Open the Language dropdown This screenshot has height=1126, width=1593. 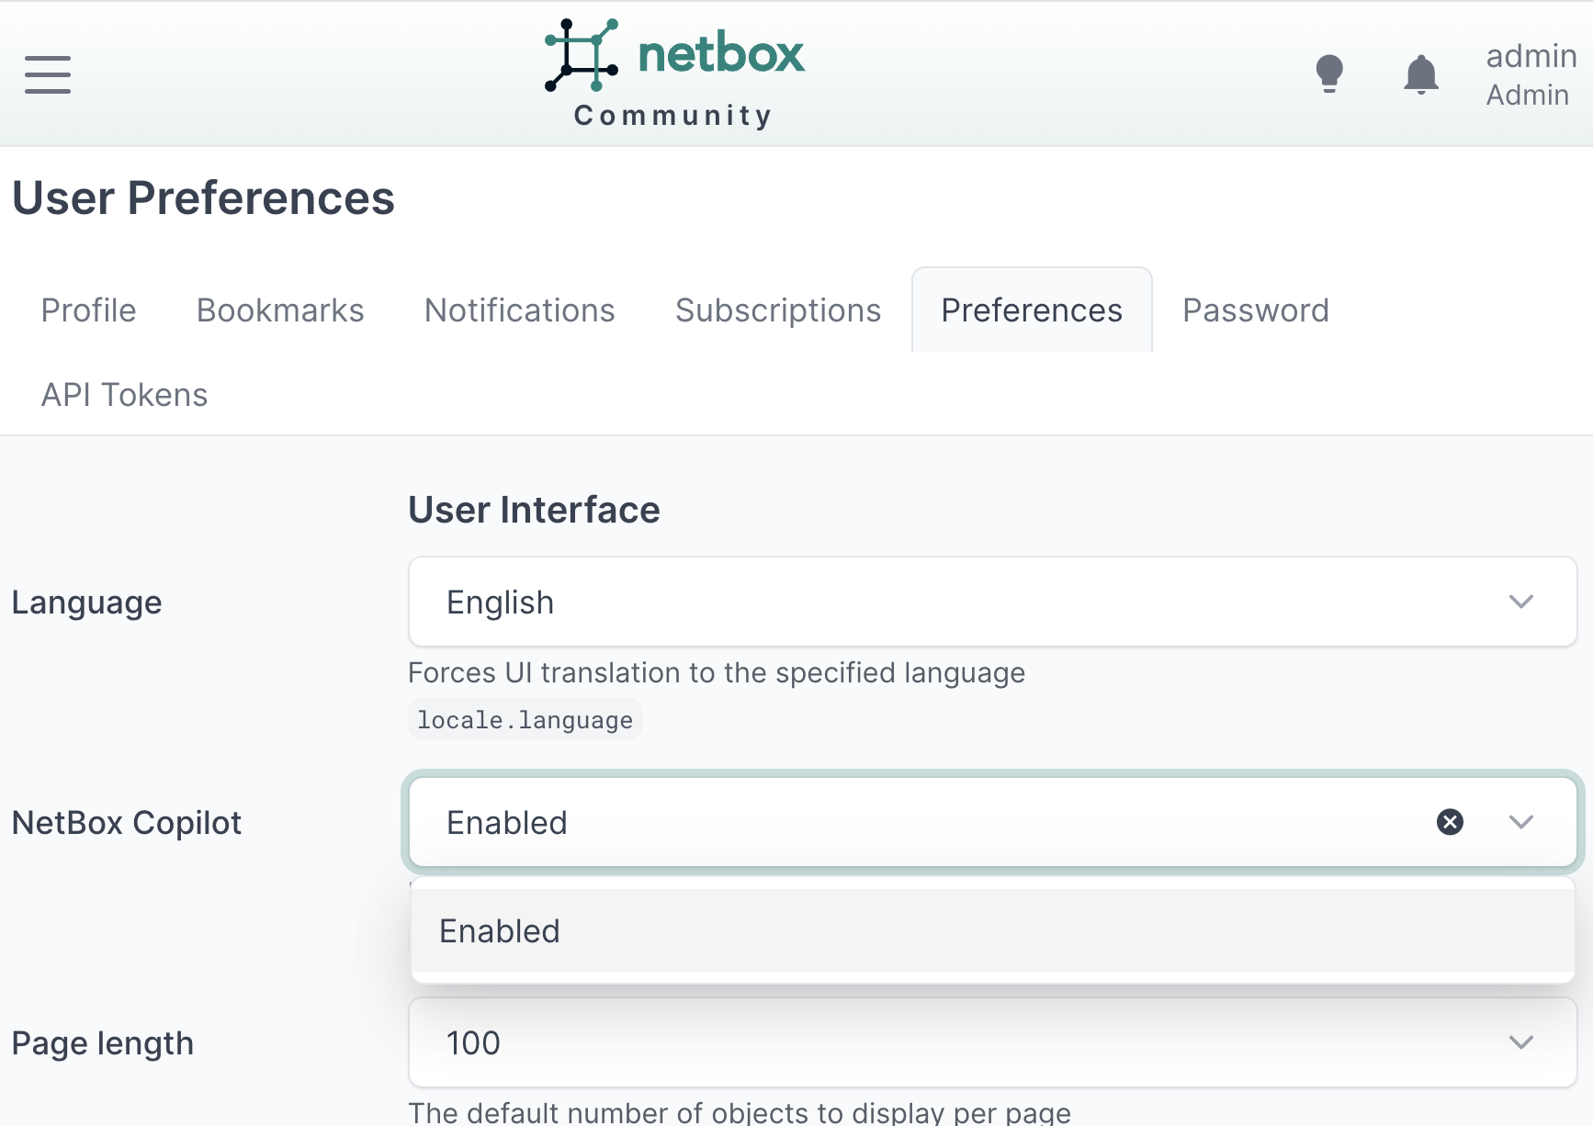coord(991,602)
